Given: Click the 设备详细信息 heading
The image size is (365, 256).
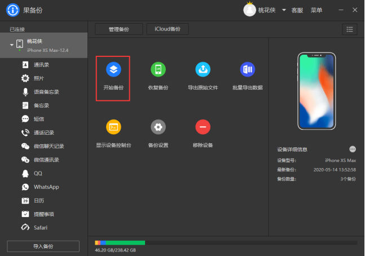Looking at the screenshot, I should tap(292, 149).
